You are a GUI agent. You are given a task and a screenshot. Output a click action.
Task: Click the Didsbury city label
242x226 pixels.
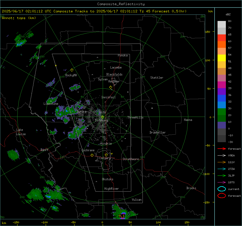point(101,120)
